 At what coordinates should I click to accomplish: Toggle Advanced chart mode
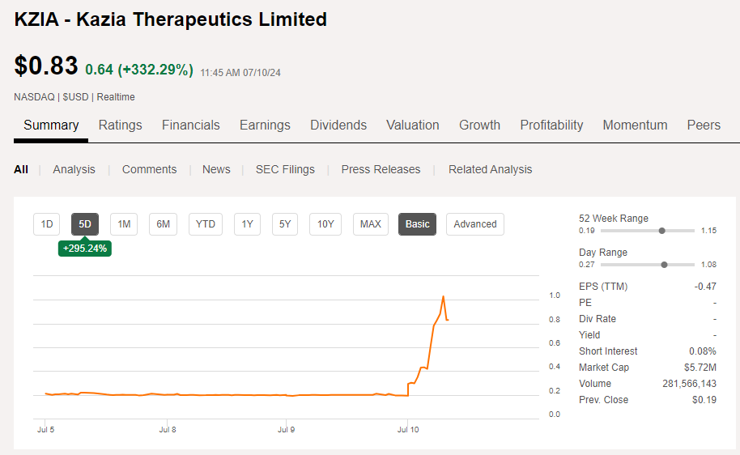(474, 224)
